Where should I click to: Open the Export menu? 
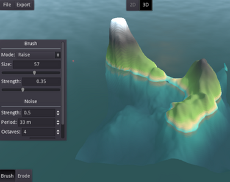[x=23, y=5]
